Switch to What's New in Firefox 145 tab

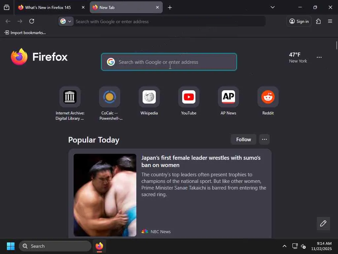pos(51,8)
